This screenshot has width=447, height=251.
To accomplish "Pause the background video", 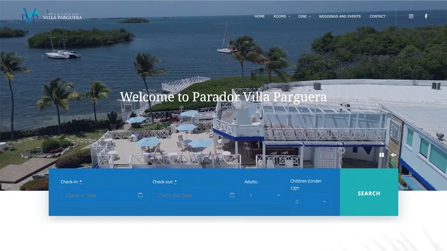I will coord(381,155).
